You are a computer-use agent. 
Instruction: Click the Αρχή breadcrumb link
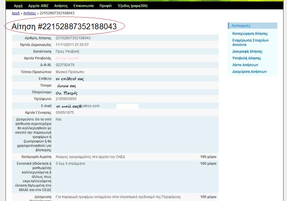pyautogui.click(x=15, y=13)
